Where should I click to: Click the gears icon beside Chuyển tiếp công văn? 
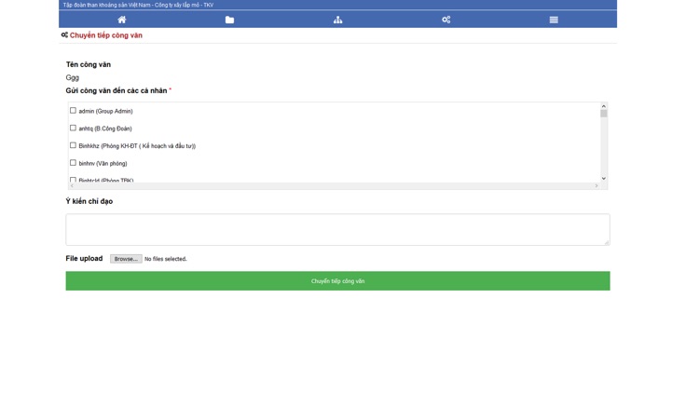(x=64, y=34)
